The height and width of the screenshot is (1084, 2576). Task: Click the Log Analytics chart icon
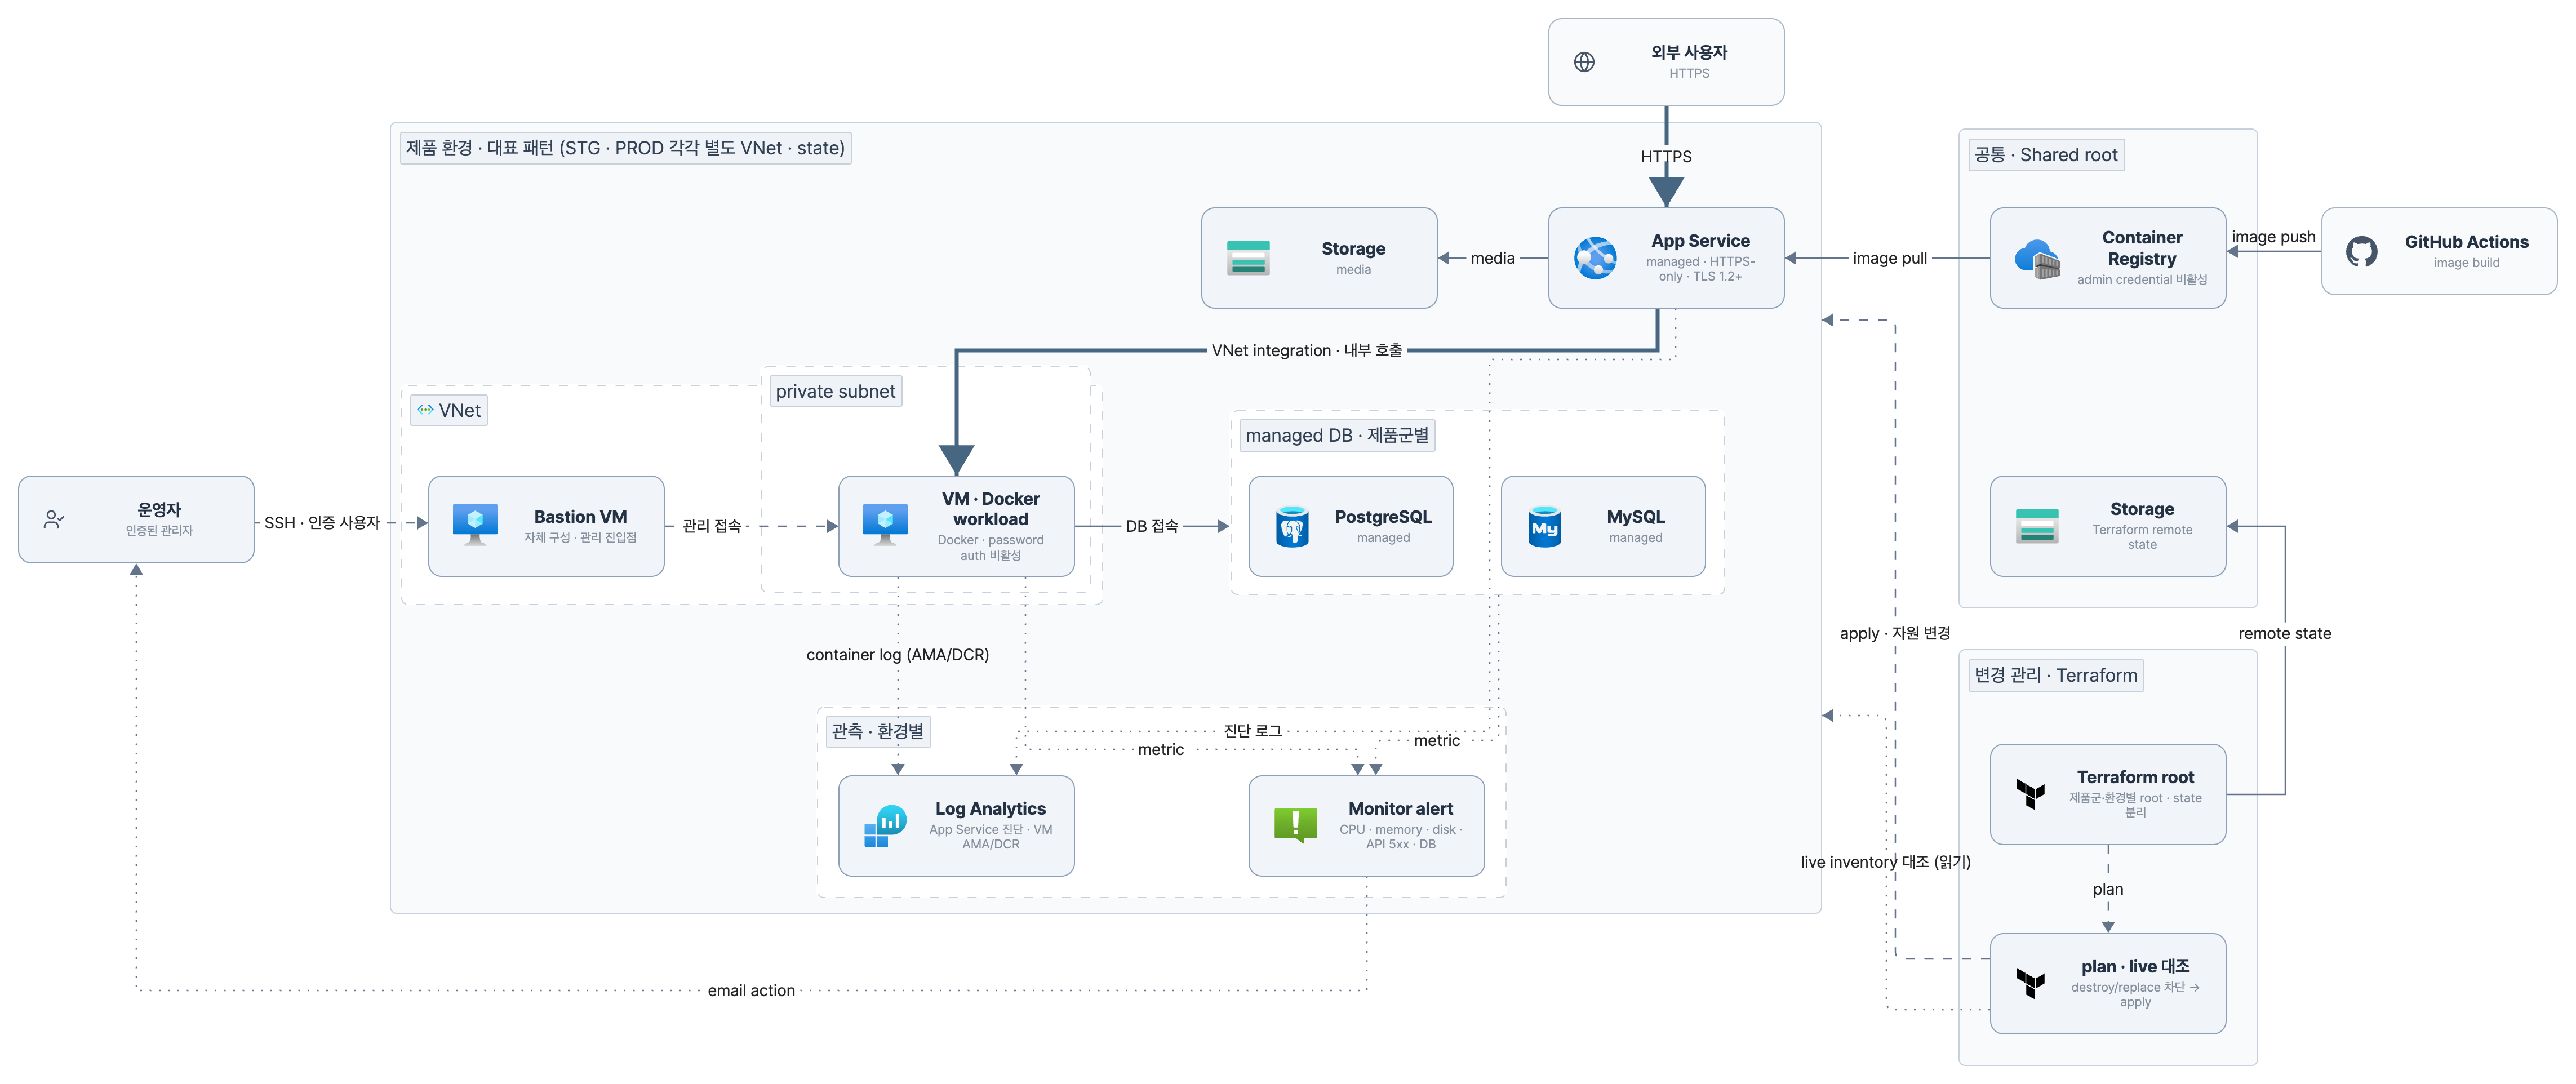885,826
